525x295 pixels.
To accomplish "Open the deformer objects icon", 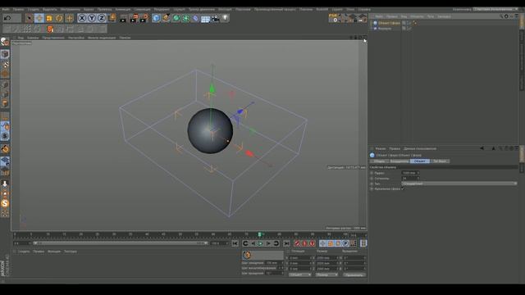I will tap(195, 18).
